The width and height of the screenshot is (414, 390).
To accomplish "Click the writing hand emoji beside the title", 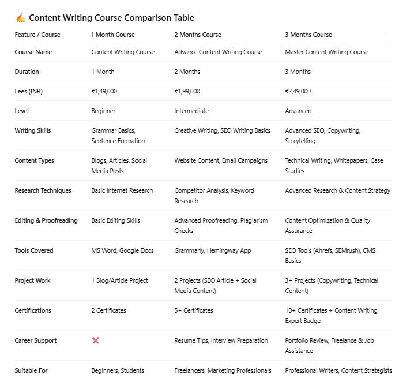I will [x=20, y=18].
